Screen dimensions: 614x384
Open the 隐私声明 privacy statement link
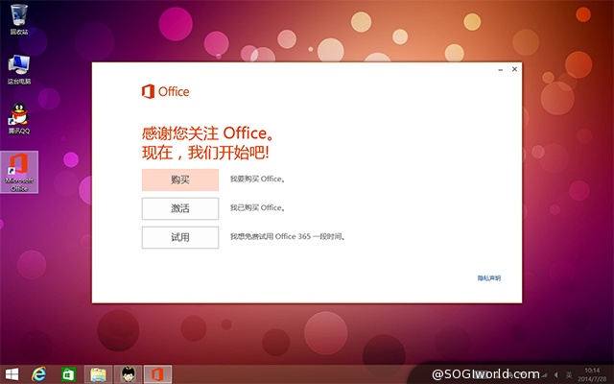coord(488,278)
